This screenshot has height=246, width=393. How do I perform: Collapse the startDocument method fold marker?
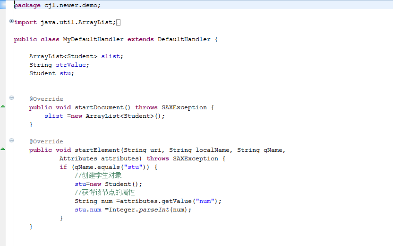click(x=11, y=97)
